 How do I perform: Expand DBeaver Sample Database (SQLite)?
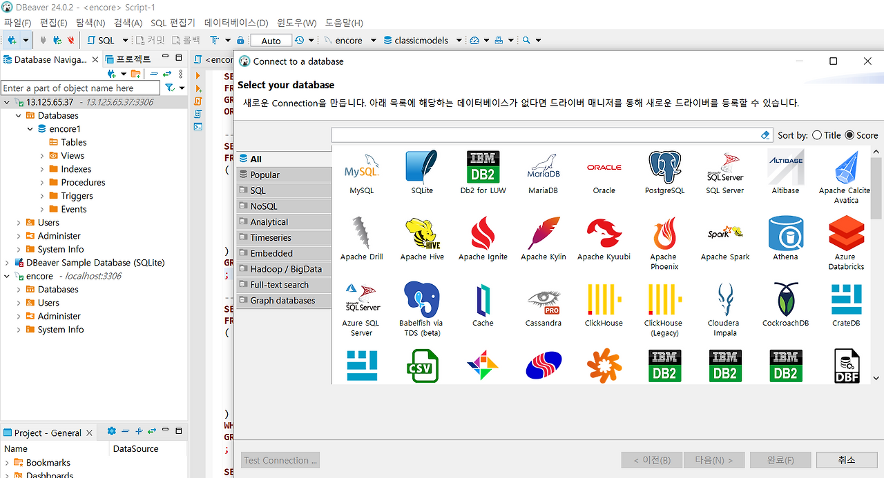[x=8, y=263]
